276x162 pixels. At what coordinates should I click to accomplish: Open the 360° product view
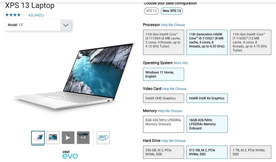(103, 138)
